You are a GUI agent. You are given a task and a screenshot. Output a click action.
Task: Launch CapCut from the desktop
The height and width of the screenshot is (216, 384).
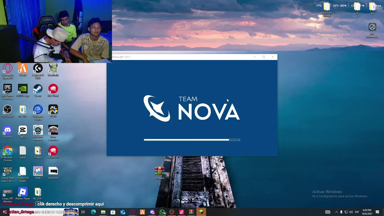(23, 132)
